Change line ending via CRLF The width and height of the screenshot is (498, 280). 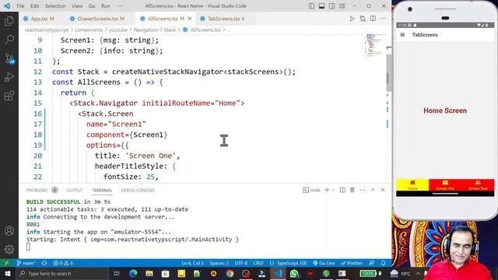pyautogui.click(x=258, y=263)
